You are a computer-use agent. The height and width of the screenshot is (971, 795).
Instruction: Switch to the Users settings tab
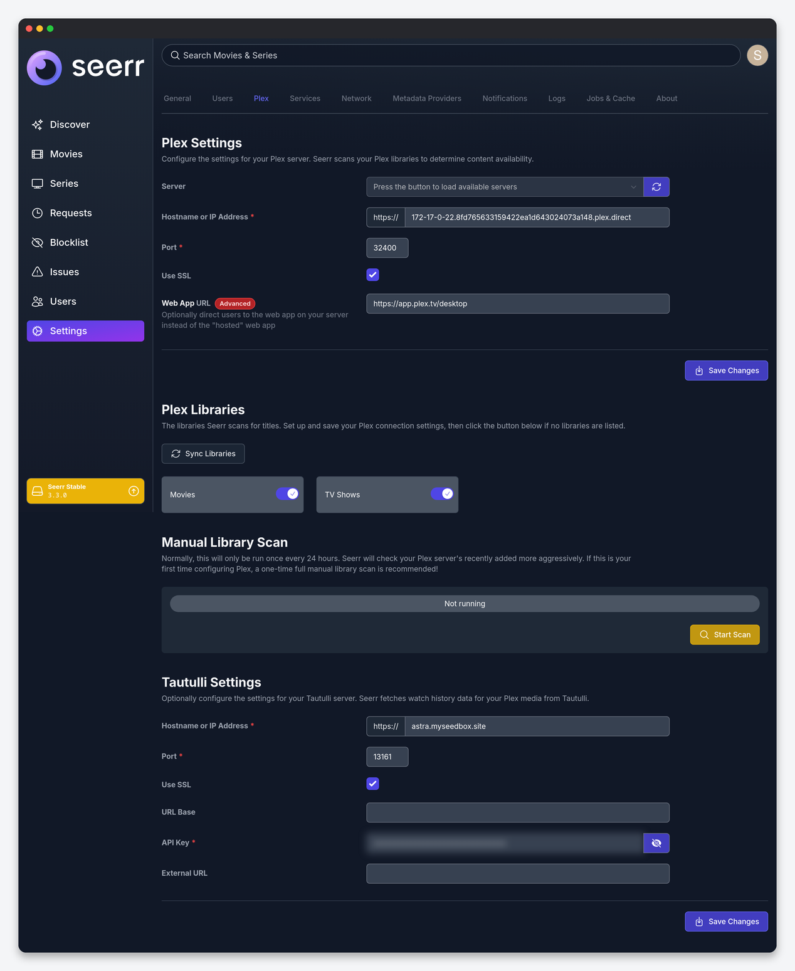223,98
